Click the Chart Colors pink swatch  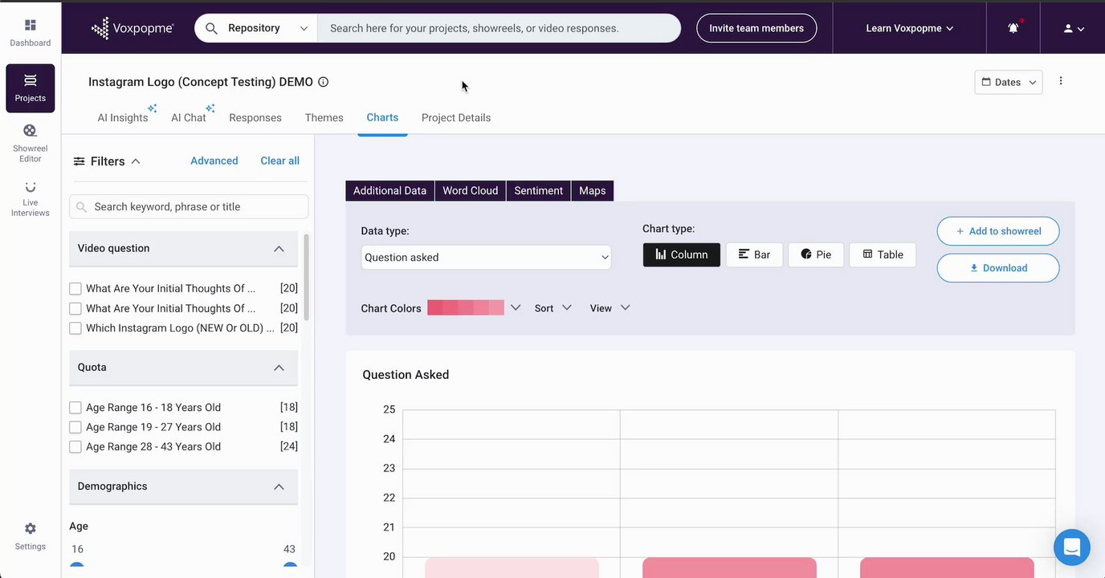pyautogui.click(x=466, y=308)
